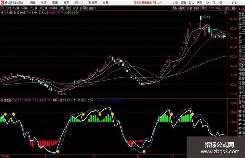245x158 pixels.
Task: Click the headset customer service icon
Action: pyautogui.click(x=207, y=3)
